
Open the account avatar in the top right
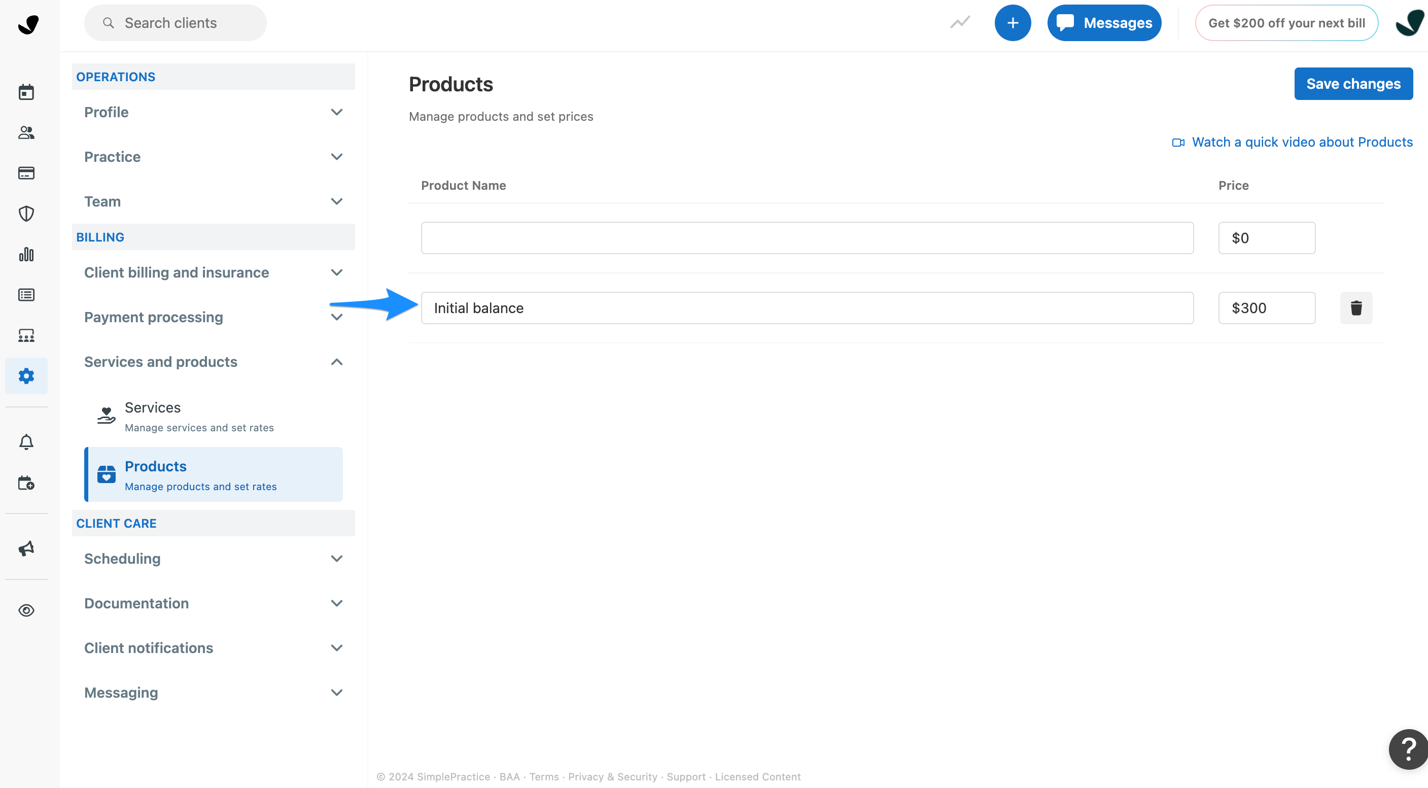[1411, 23]
